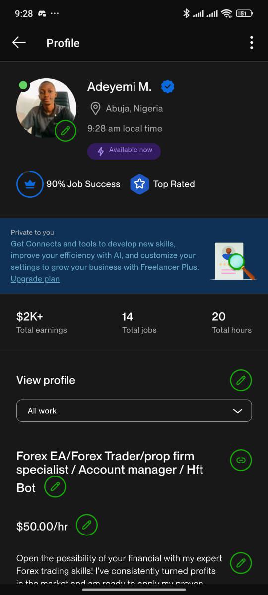
Task: Tap the Freelancer Plus illustration
Action: [x=233, y=260]
